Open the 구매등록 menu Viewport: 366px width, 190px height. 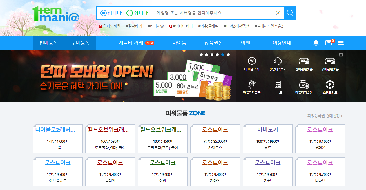coord(80,43)
